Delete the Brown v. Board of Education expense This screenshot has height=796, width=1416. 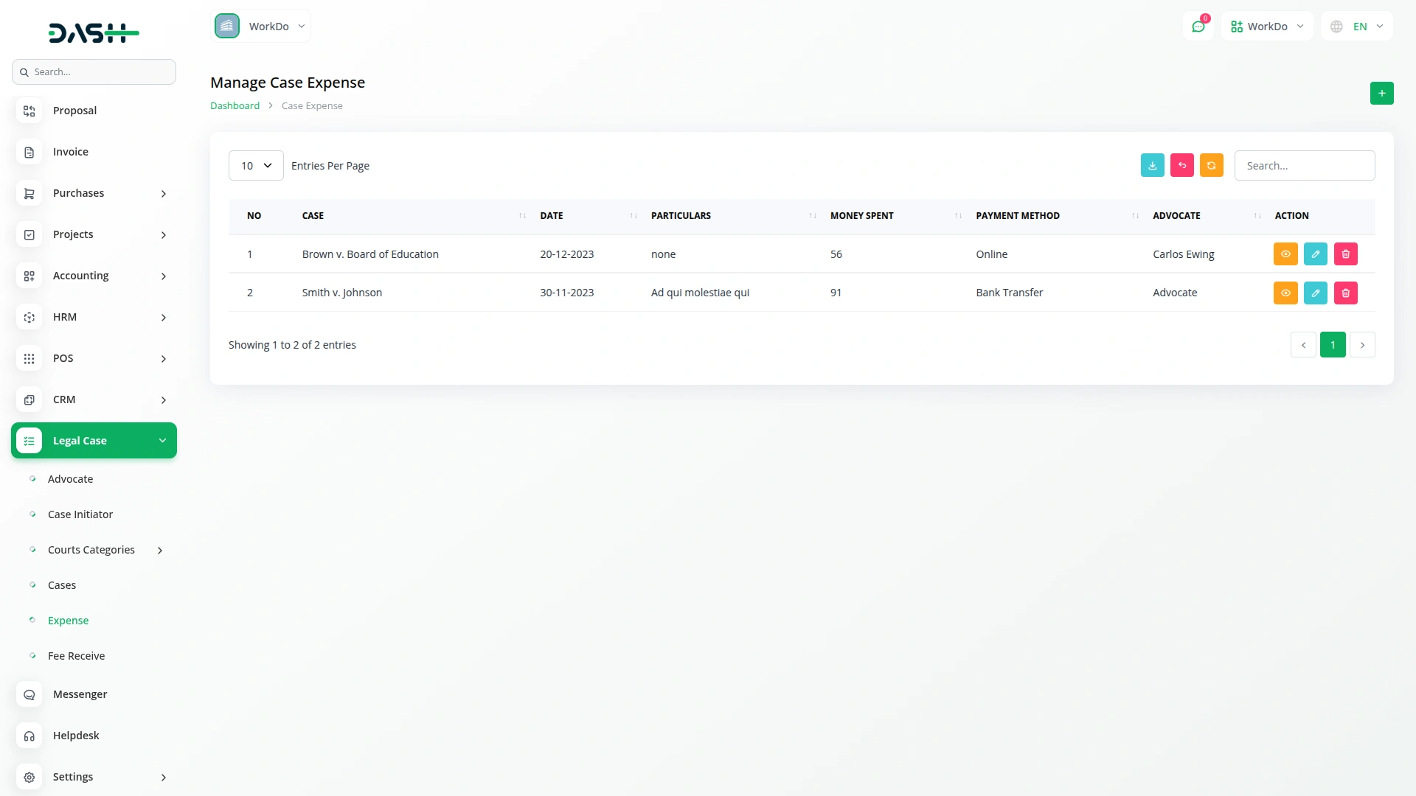[1345, 254]
